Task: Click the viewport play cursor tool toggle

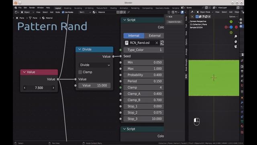Action: 192,17
